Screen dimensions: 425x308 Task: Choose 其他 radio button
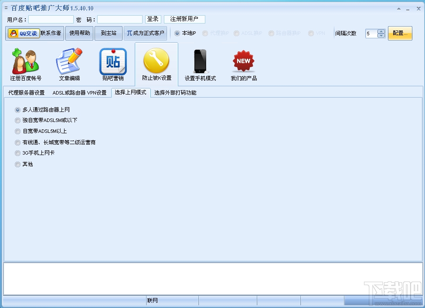coord(17,164)
